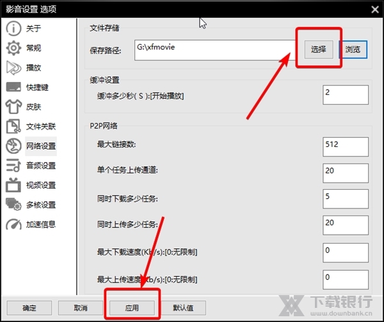Click the 最大链接数 label
Image resolution: width=384 pixels, height=322 pixels.
point(116,144)
